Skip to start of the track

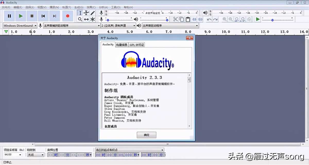point(43,16)
